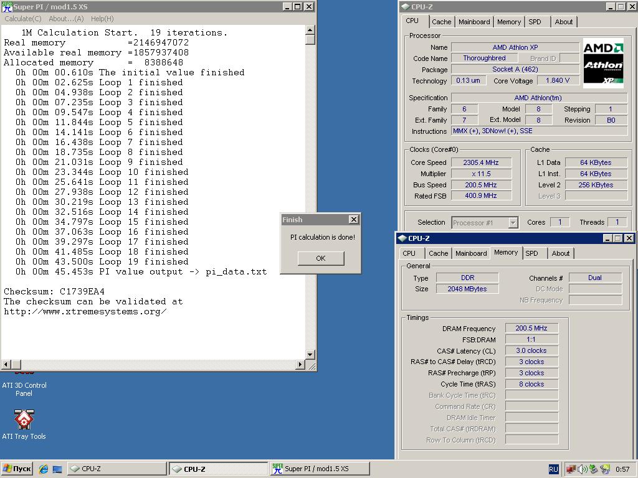
Task: Launch Internet Explorer from quick launch
Action: 44,469
